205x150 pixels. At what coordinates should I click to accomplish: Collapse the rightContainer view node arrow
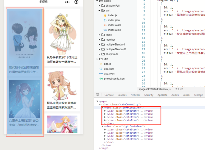click(x=102, y=126)
